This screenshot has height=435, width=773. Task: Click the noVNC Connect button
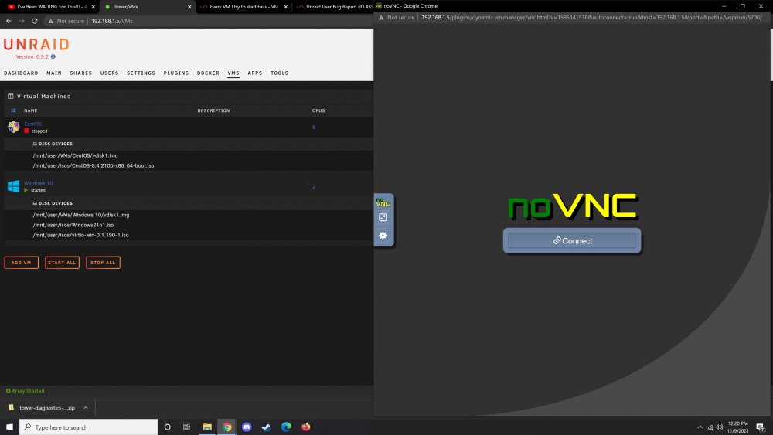coord(572,241)
